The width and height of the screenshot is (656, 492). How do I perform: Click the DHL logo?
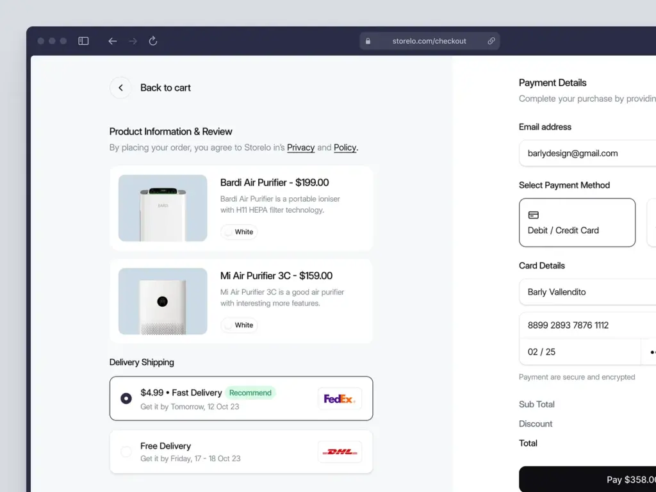pos(340,452)
